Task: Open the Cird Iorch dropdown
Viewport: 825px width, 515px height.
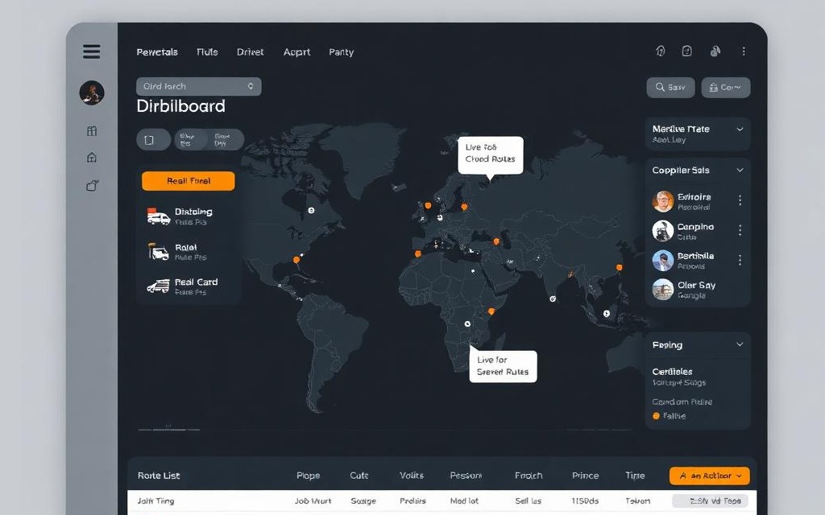Action: (198, 86)
